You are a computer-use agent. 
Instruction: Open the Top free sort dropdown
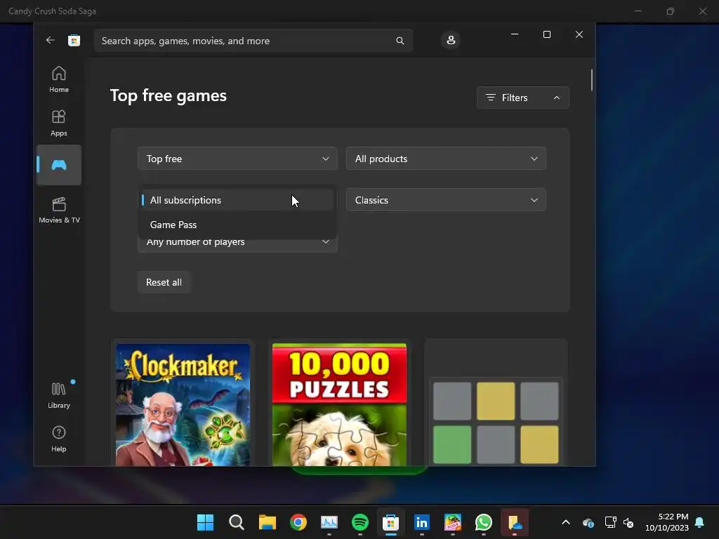click(237, 159)
